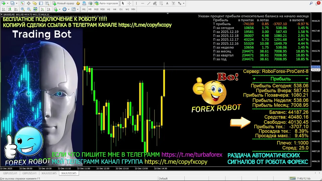This screenshot has width=322, height=181.
Task: Open the Default profile status bar menu
Action: tap(163, 178)
